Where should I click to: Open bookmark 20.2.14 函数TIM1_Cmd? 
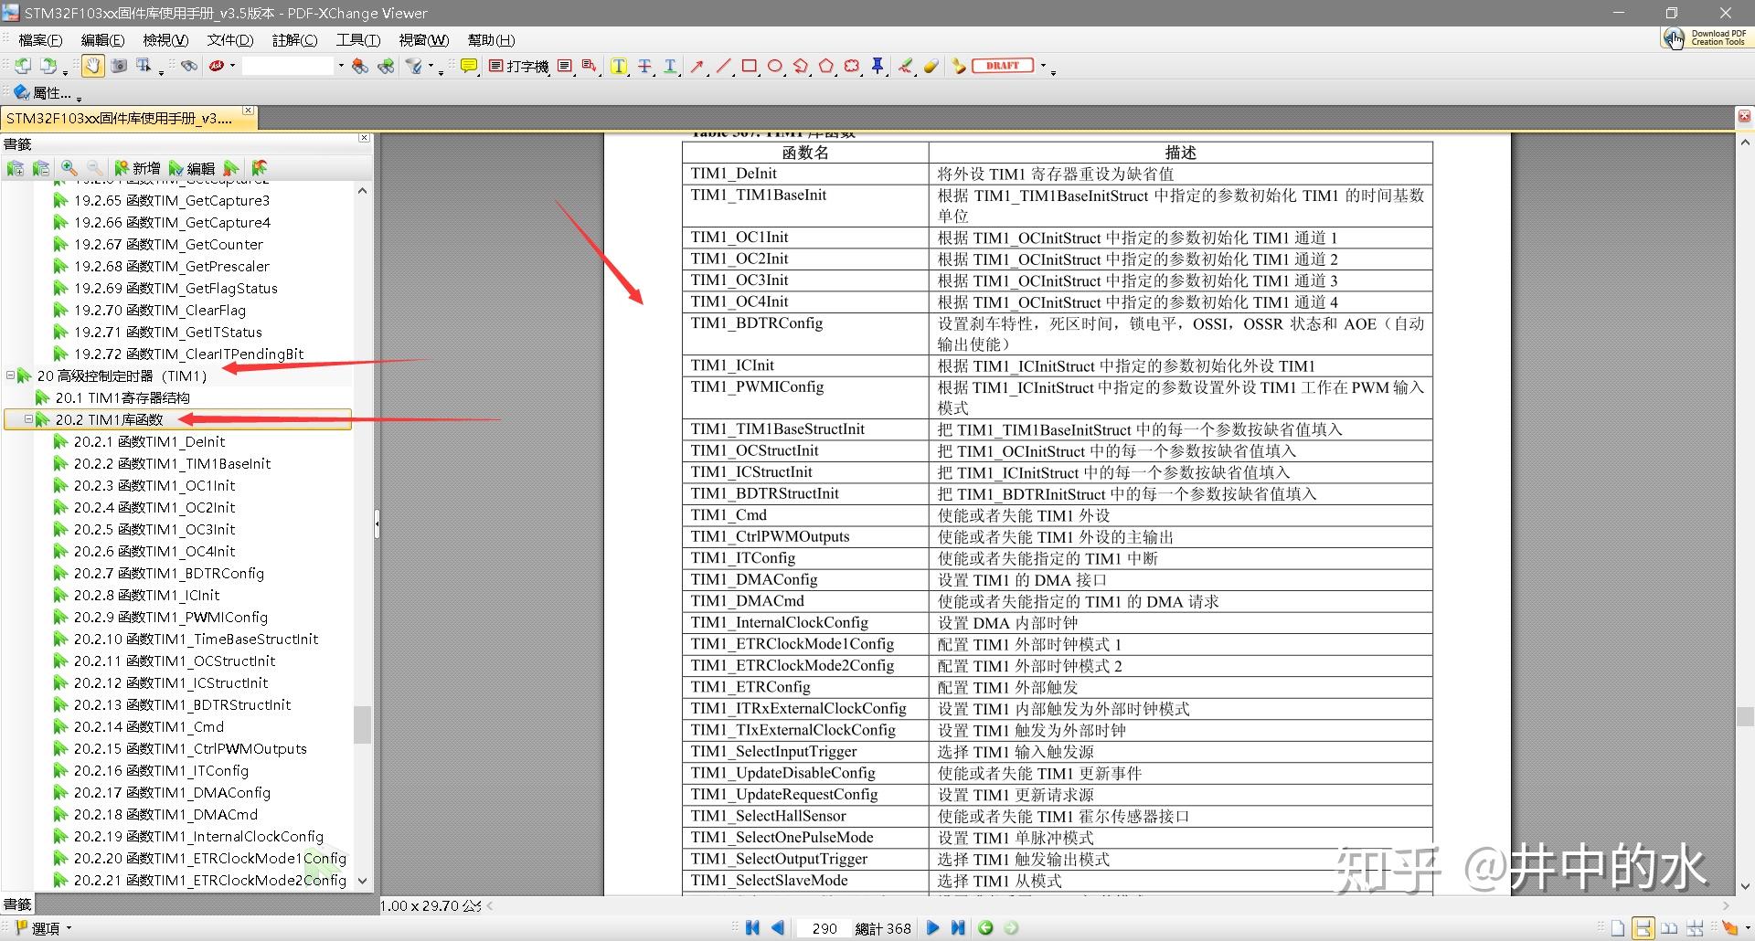pos(149,726)
